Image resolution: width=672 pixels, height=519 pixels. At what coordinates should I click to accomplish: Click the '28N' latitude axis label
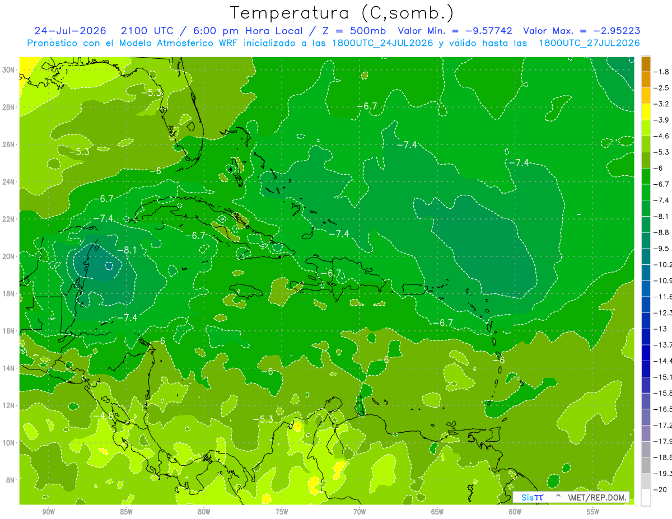point(10,107)
